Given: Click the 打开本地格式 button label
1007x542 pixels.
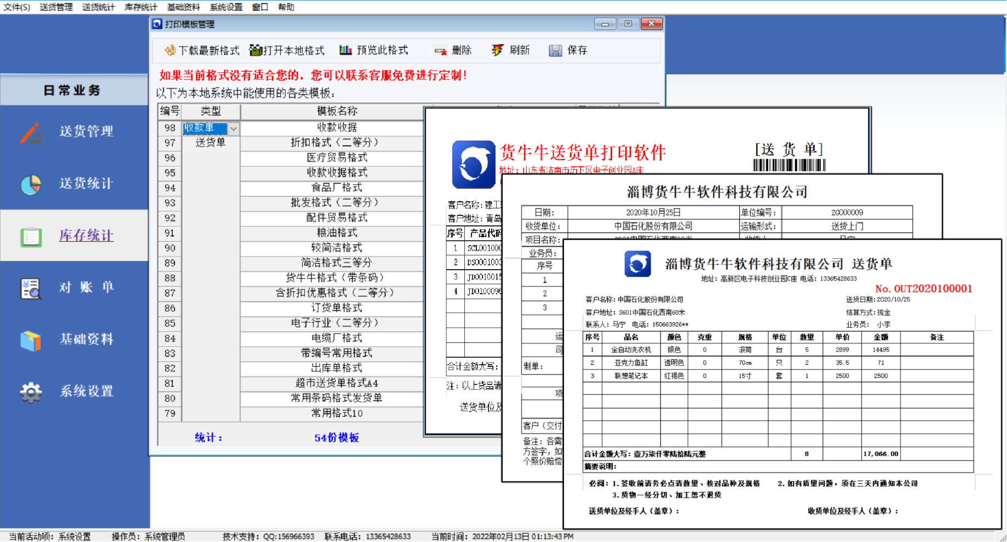Looking at the screenshot, I should (x=294, y=51).
